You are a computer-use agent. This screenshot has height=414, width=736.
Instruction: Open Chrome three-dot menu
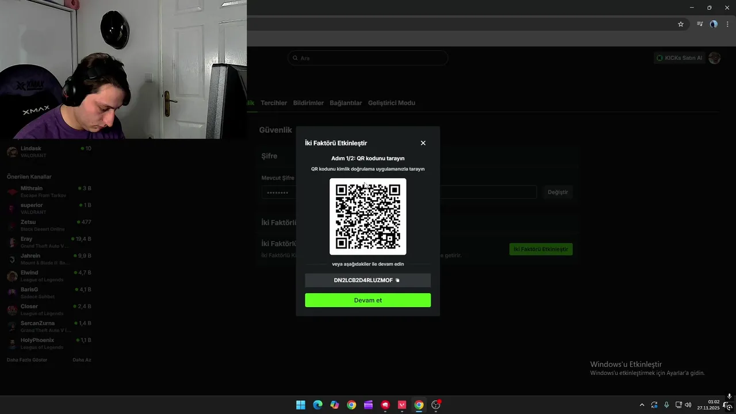[x=727, y=24]
